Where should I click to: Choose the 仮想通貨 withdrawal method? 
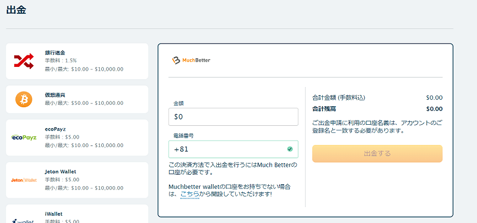(x=77, y=99)
